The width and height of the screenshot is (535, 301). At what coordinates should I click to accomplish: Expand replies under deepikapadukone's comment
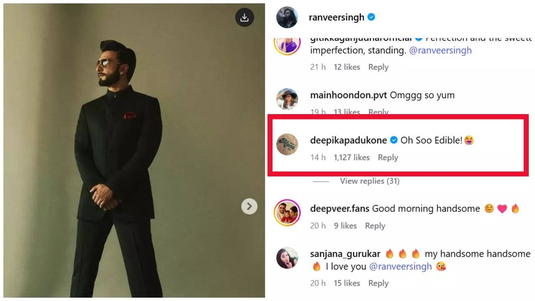click(x=369, y=181)
